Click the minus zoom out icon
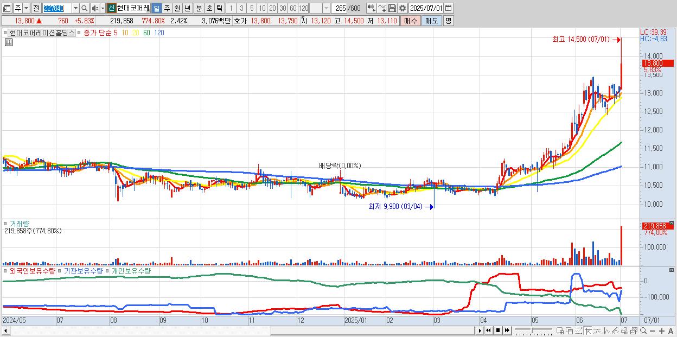Image resolution: width=677 pixels, height=337 pixels. point(652,331)
